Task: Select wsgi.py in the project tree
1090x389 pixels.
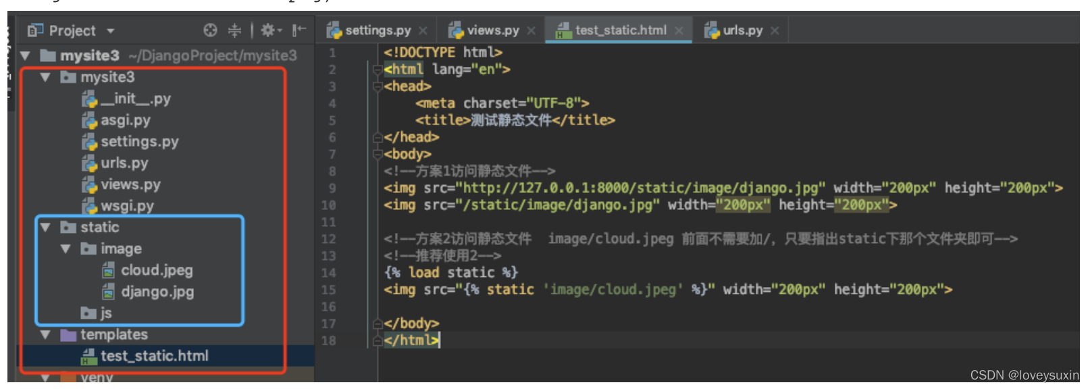Action: point(127,206)
